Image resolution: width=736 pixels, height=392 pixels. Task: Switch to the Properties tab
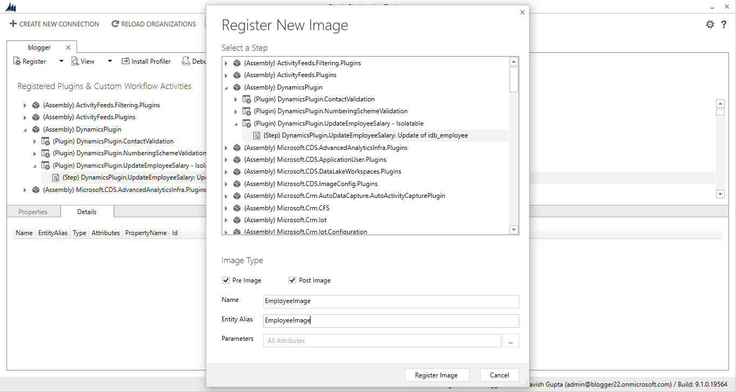[x=33, y=212]
